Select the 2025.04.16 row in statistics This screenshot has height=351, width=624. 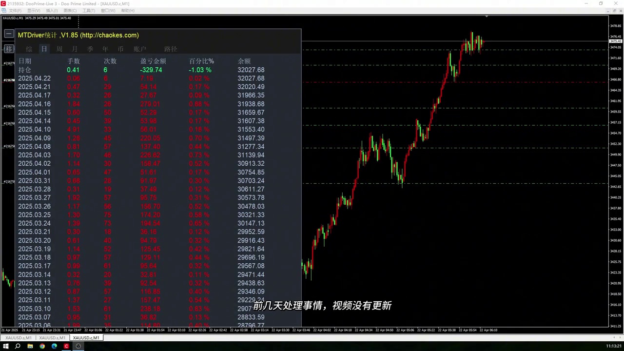click(x=141, y=104)
